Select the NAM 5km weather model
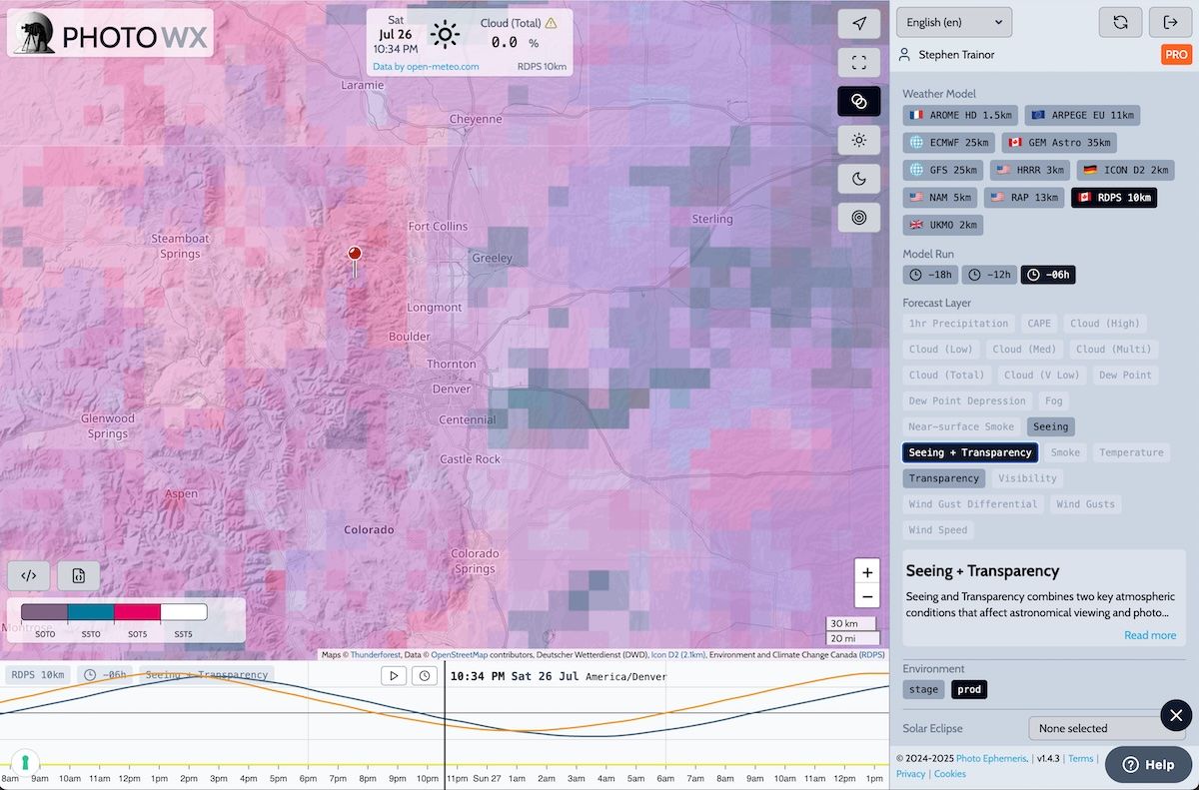The image size is (1199, 790). [940, 198]
